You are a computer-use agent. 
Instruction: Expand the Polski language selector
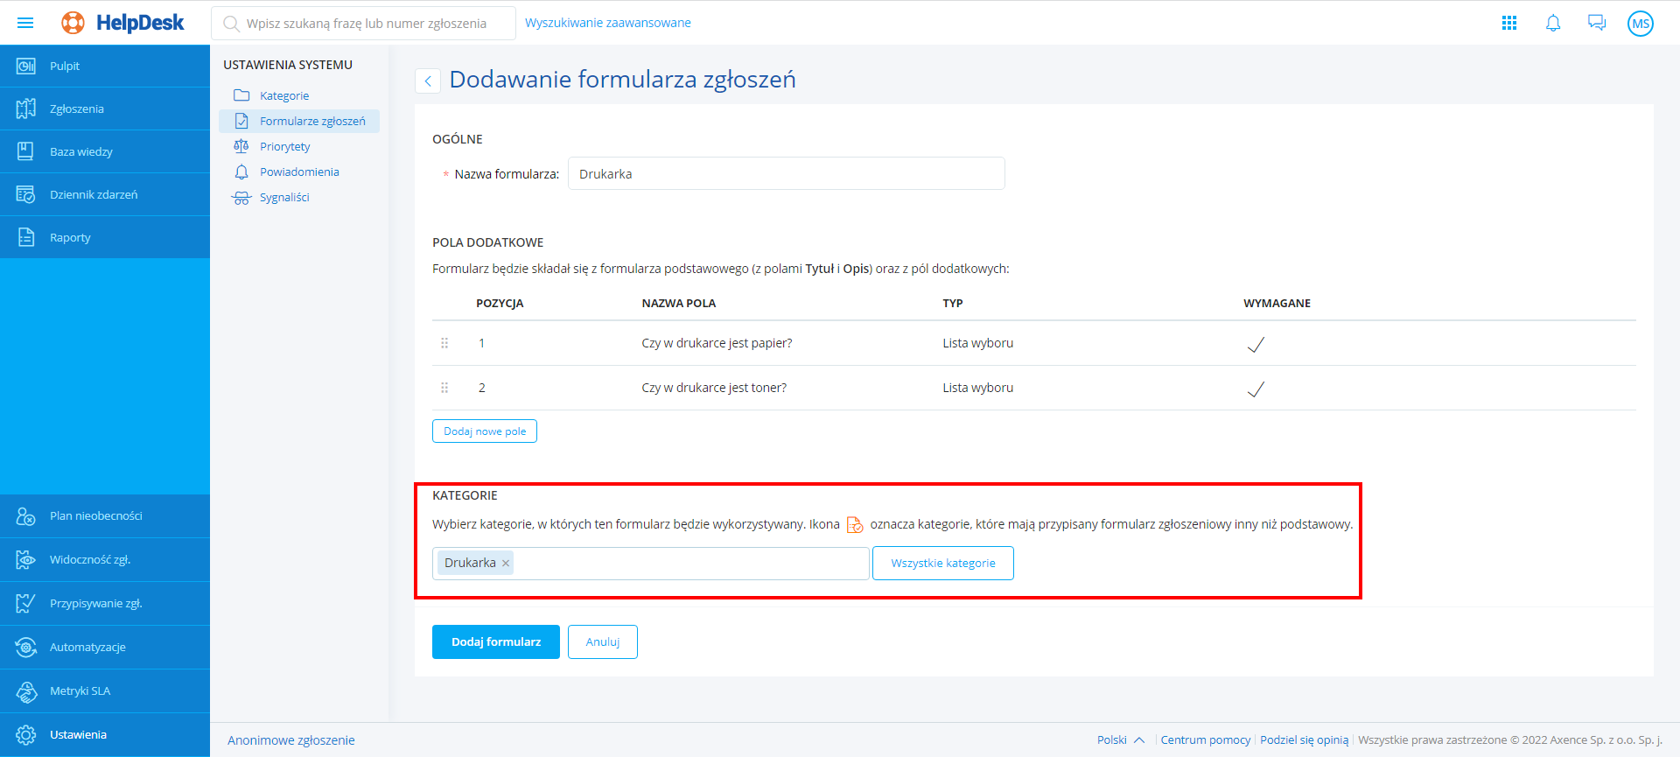[1120, 740]
